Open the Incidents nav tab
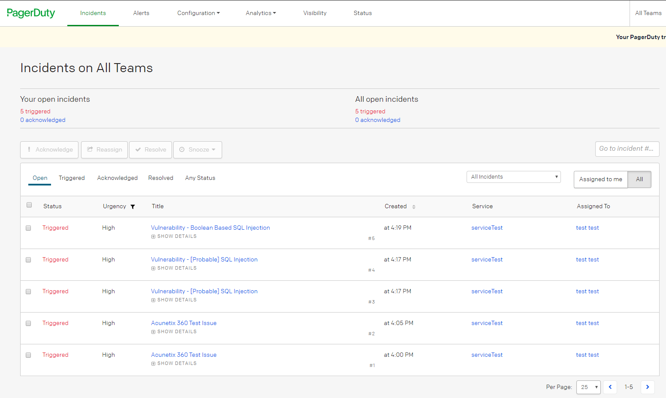Screen dimensions: 666x398 (x=93, y=13)
